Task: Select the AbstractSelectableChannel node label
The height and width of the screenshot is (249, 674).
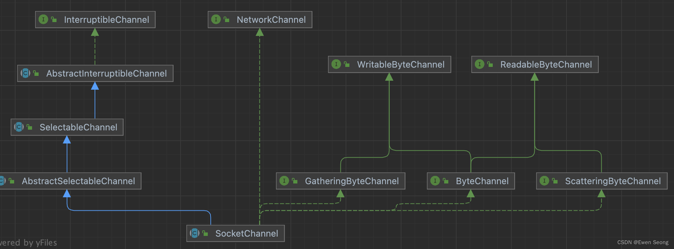Action: (x=79, y=181)
